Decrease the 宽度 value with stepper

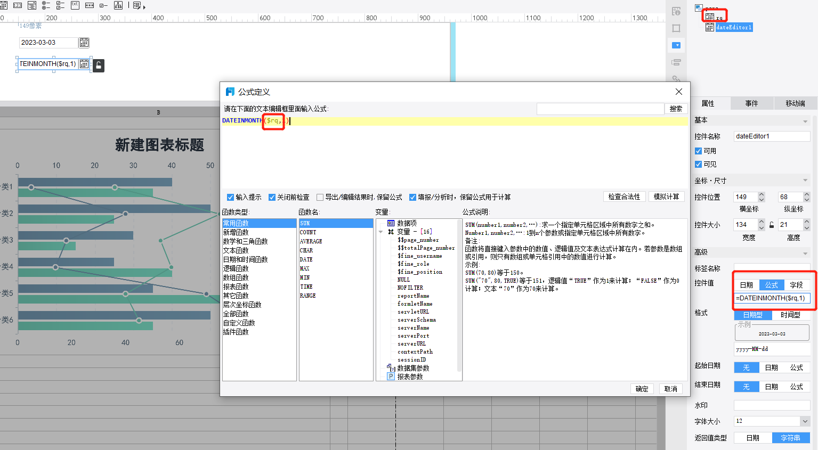[x=762, y=227]
